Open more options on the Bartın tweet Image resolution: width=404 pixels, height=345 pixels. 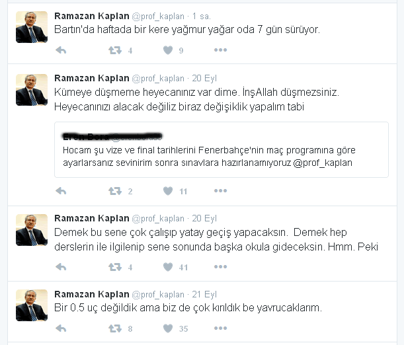pos(221,50)
